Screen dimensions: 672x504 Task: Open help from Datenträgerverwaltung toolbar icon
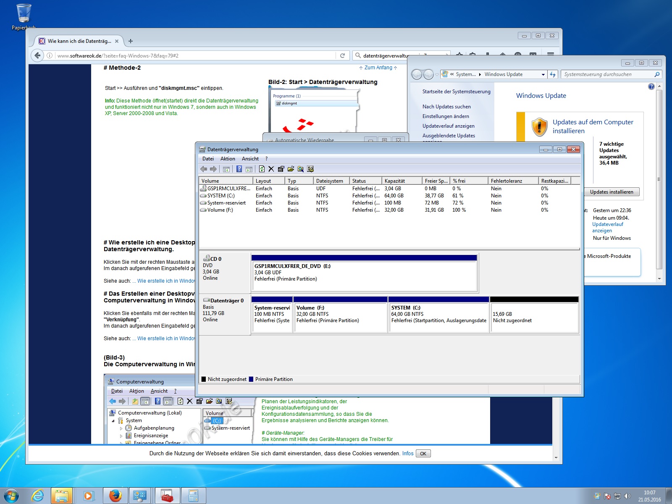239,169
